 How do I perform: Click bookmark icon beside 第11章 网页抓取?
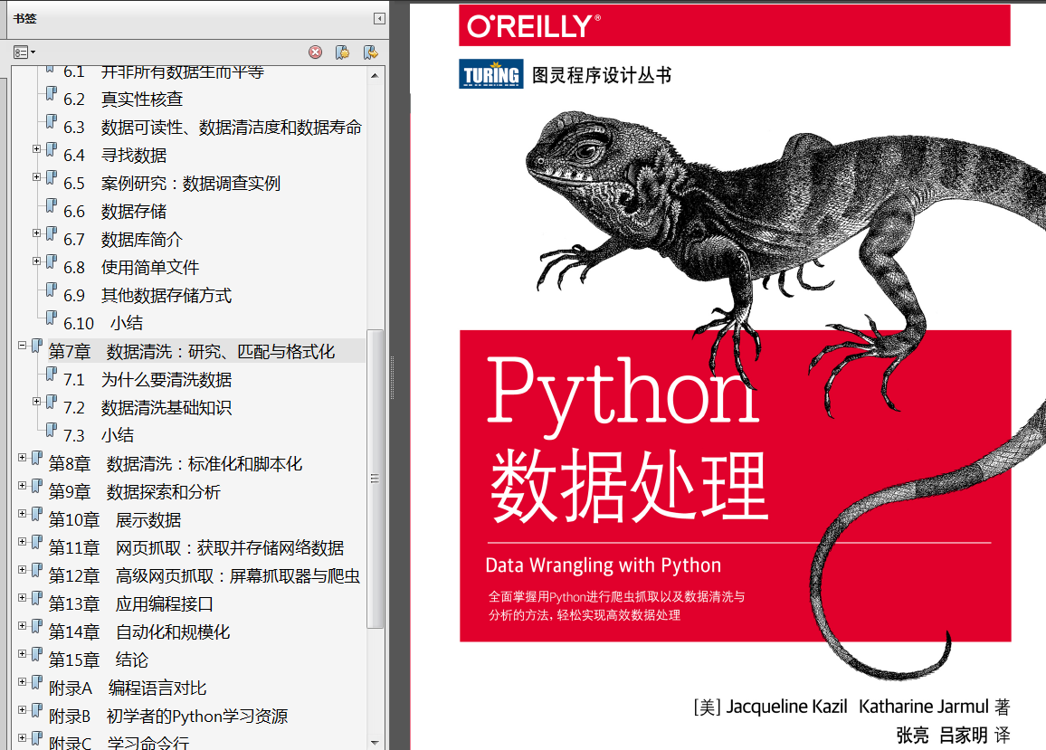[37, 543]
